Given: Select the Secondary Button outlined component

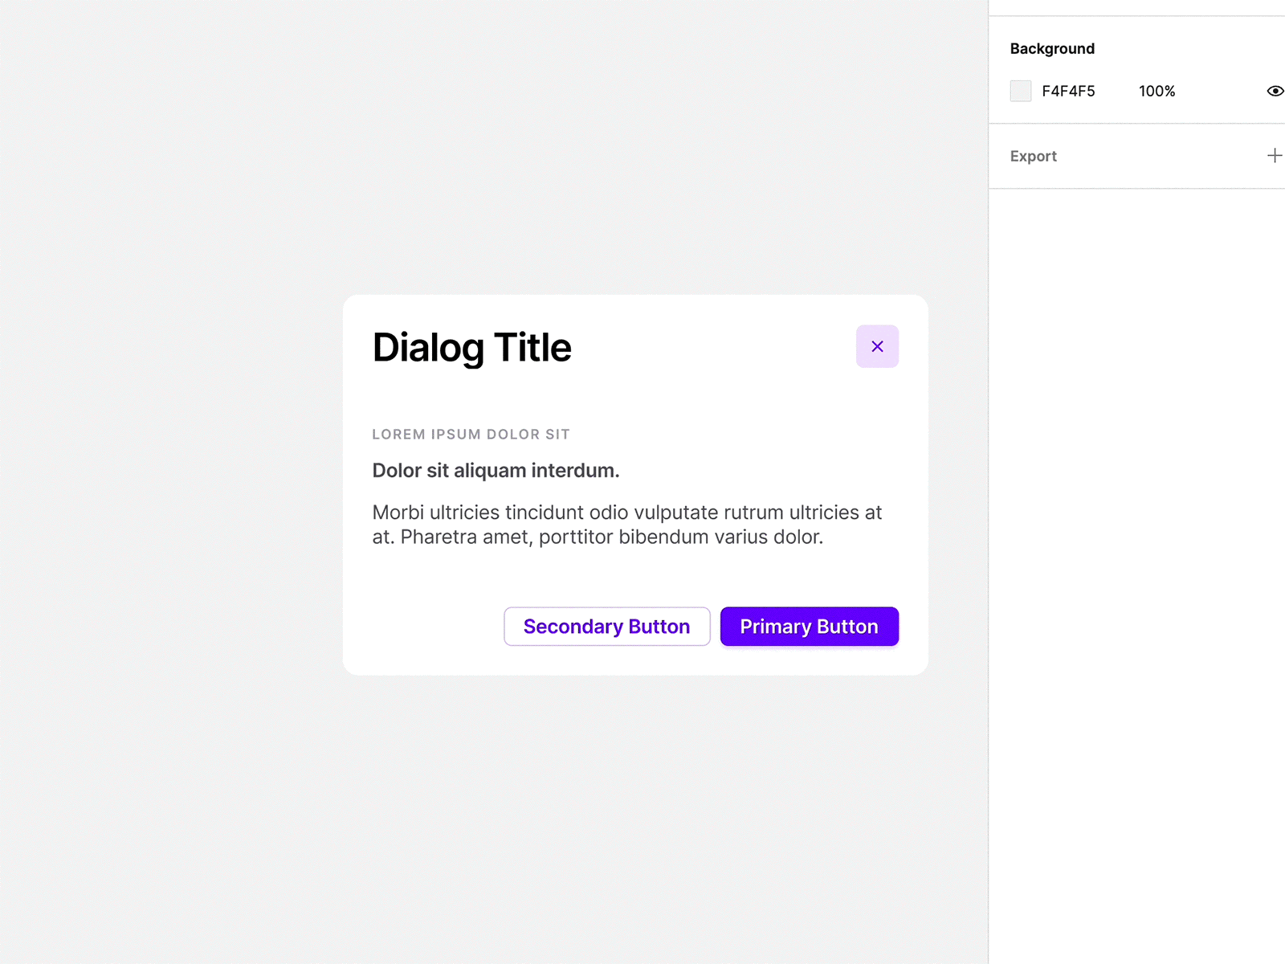Looking at the screenshot, I should tap(606, 627).
